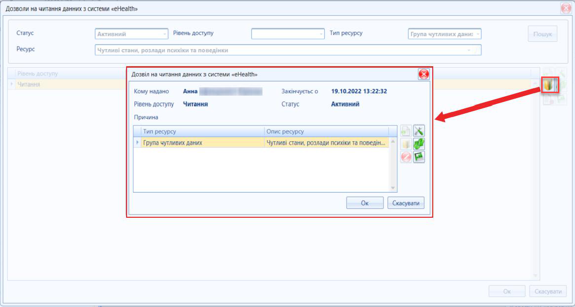
Task: Click the name Анна in Кому надано
Action: pyautogui.click(x=190, y=91)
